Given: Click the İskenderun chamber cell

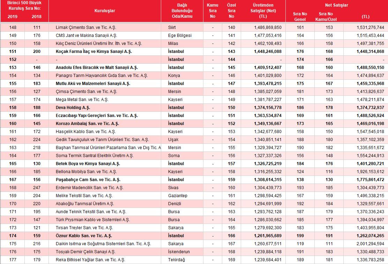Looking at the screenshot, I should pyautogui.click(x=179, y=252).
